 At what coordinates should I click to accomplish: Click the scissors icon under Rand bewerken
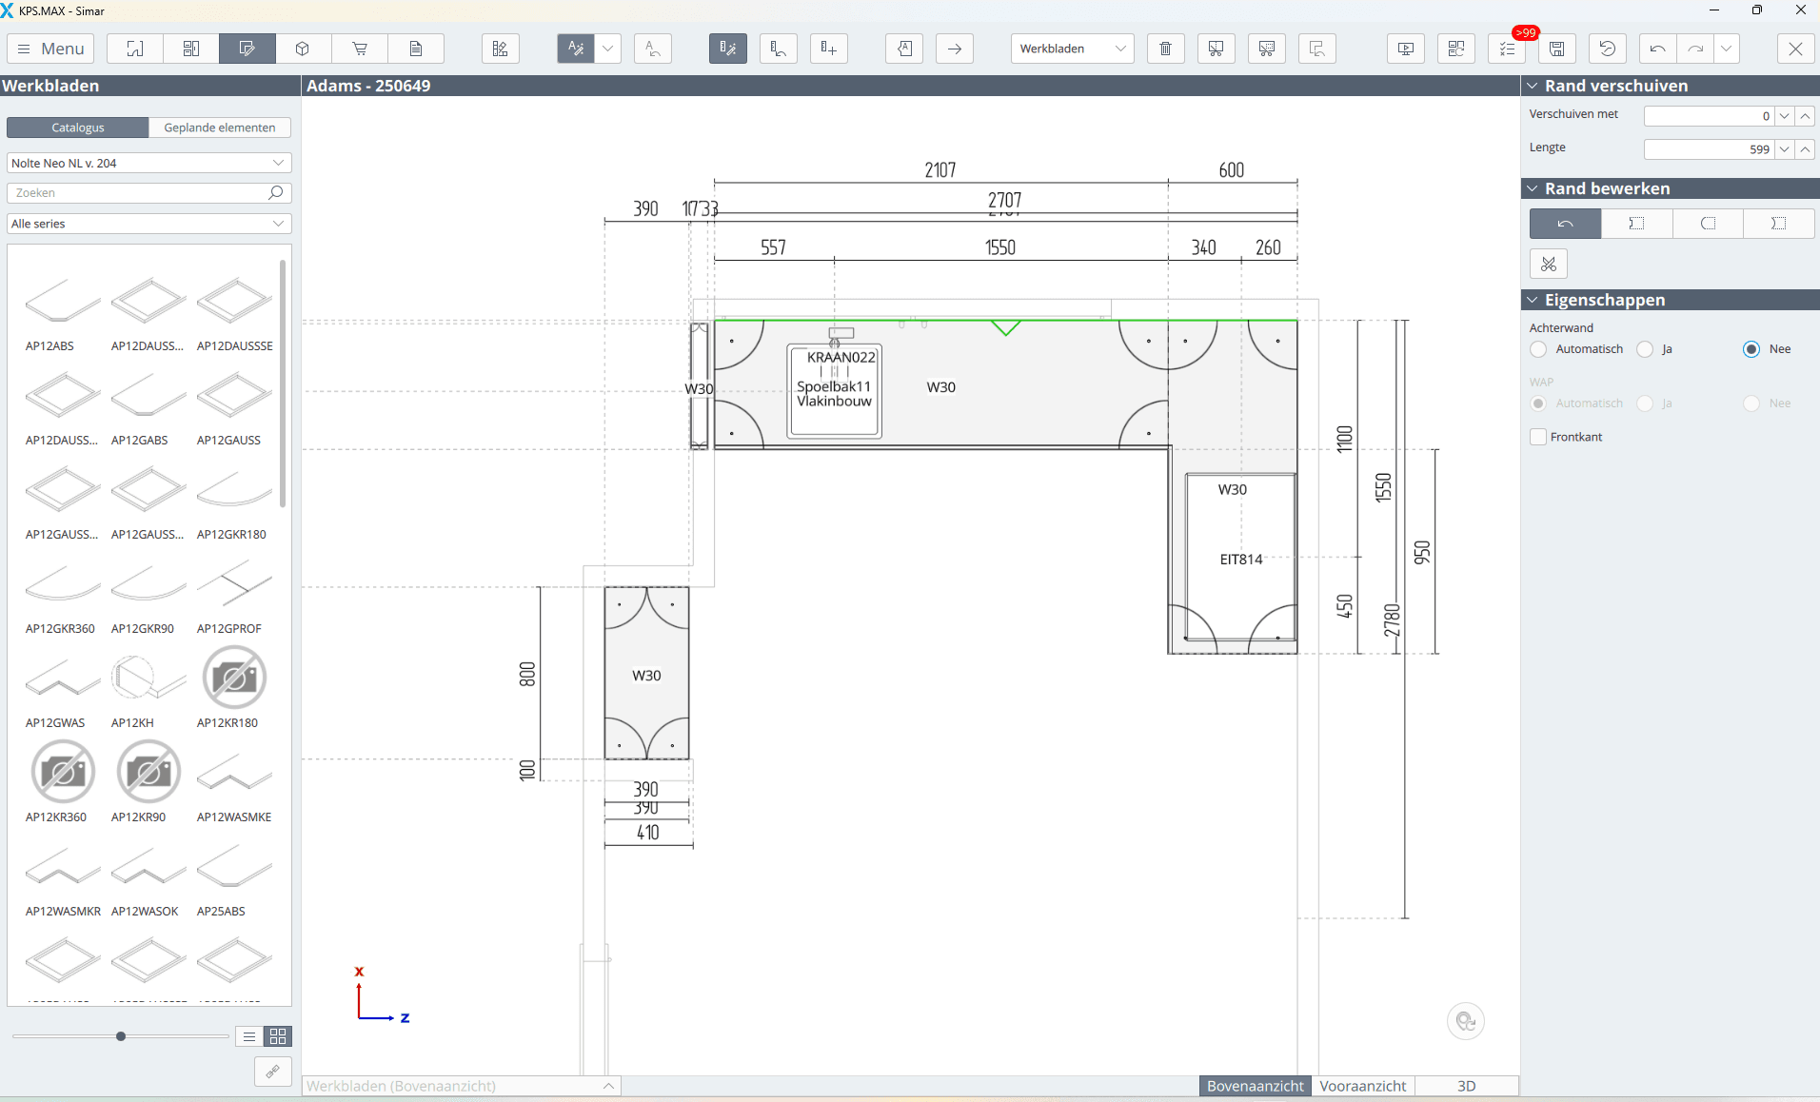(1549, 264)
